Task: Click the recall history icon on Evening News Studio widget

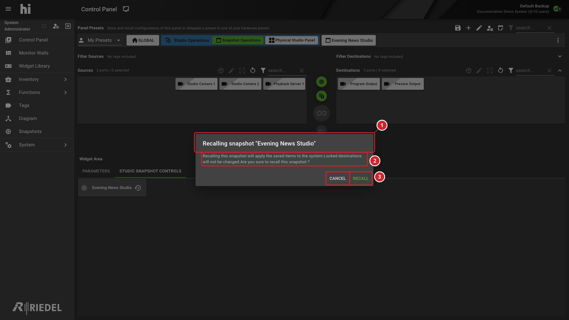Action: point(138,188)
